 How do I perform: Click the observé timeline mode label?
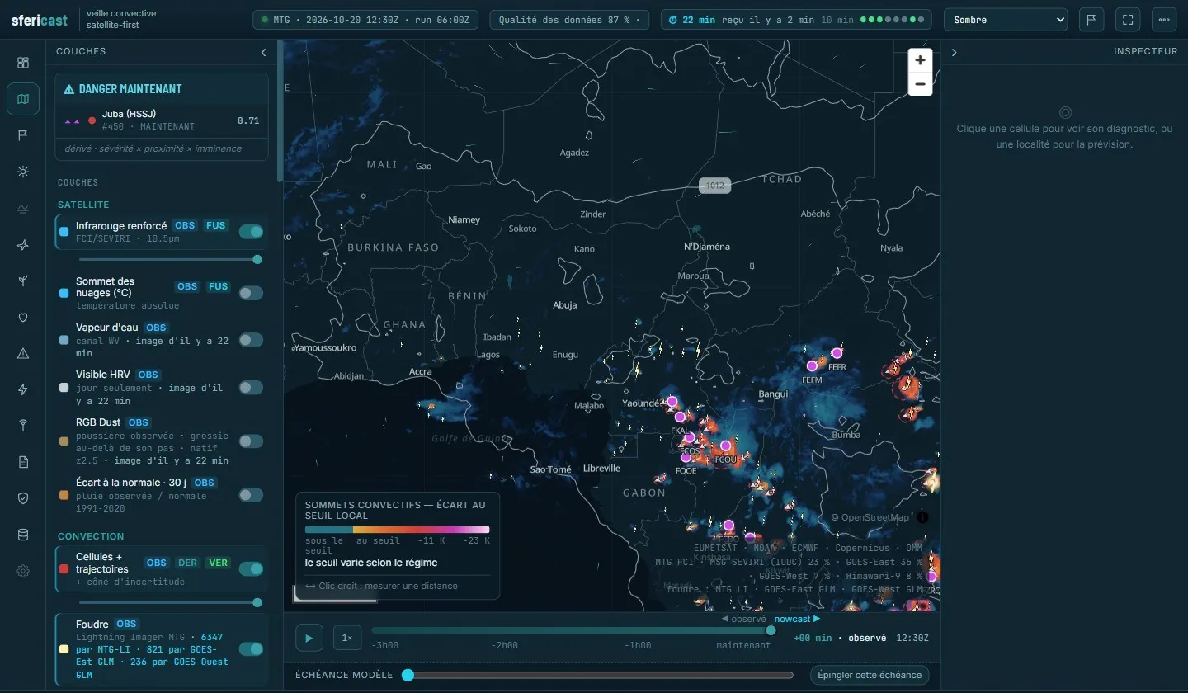[744, 619]
